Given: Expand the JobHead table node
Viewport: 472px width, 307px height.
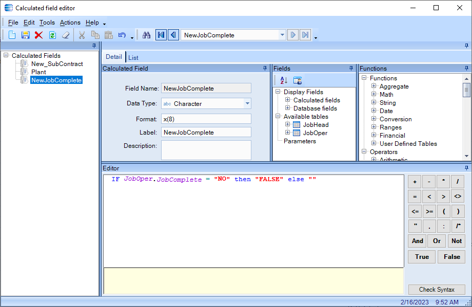Looking at the screenshot, I should (287, 124).
